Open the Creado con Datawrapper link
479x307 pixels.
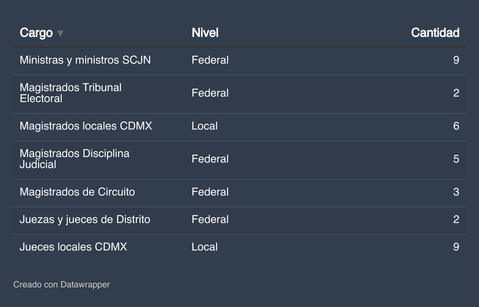(62, 284)
